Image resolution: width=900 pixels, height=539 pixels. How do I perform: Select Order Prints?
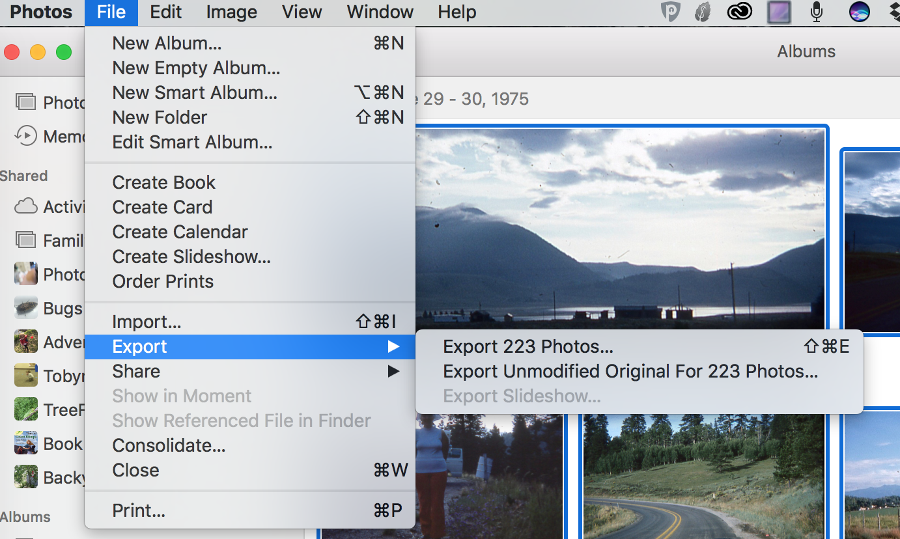point(250,282)
